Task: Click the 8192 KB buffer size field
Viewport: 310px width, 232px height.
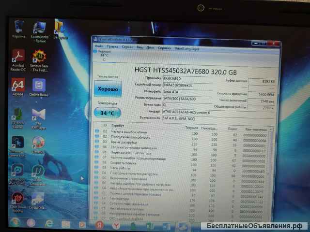Action: pyautogui.click(x=262, y=81)
